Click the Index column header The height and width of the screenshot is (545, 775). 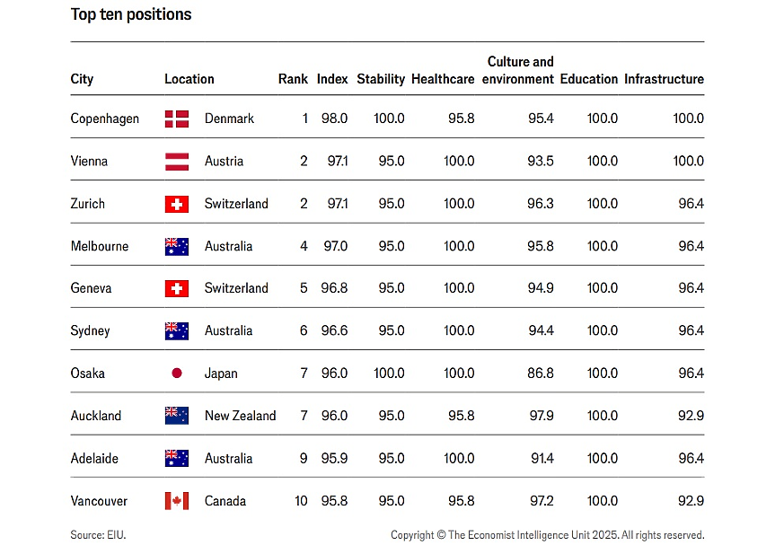point(332,79)
